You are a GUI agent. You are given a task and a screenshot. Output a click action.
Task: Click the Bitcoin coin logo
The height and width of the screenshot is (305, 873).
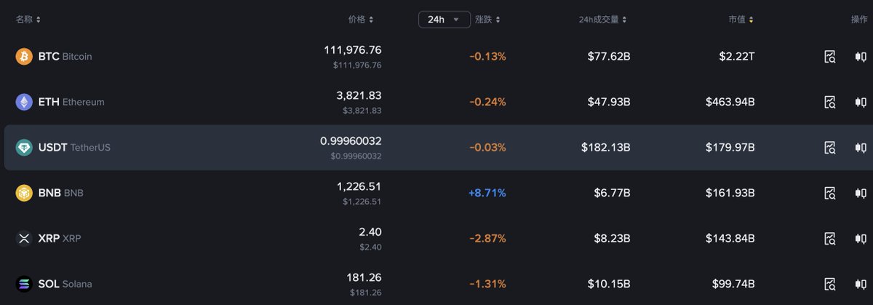click(x=24, y=56)
